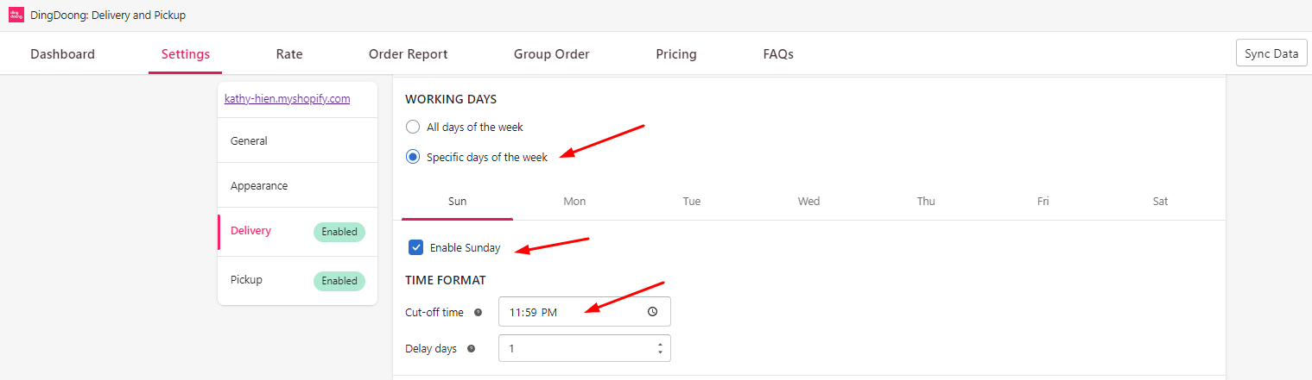Click the Cut-off time input field
Image resolution: width=1312 pixels, height=380 pixels.
pyautogui.click(x=570, y=312)
